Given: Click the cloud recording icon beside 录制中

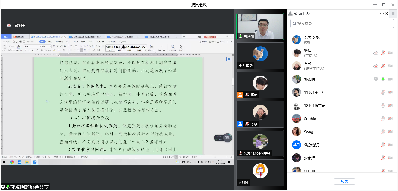Looking at the screenshot, I should coord(9,25).
